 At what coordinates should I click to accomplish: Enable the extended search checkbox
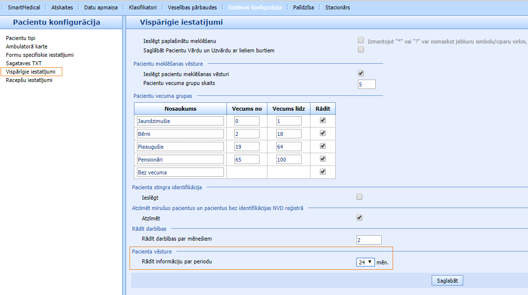pyautogui.click(x=361, y=41)
